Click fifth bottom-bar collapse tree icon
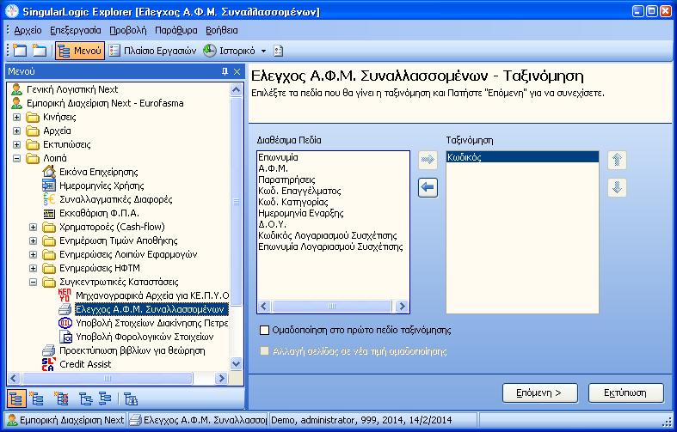Screen dimensions: 677x432 [x=105, y=399]
